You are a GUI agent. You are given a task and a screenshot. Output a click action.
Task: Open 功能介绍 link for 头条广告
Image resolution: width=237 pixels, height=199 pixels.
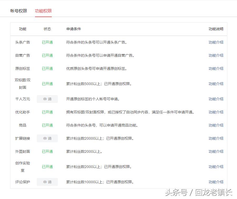click(x=216, y=42)
